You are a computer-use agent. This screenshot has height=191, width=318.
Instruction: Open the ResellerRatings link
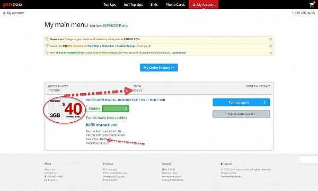(126, 46)
